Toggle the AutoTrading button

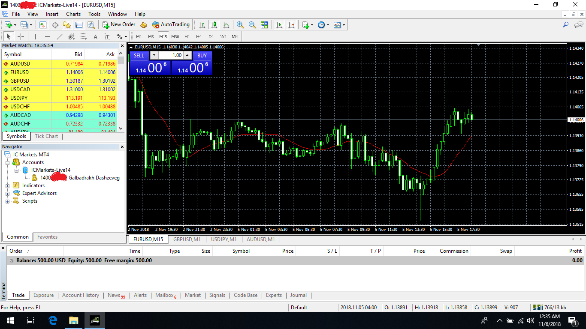[x=170, y=25]
